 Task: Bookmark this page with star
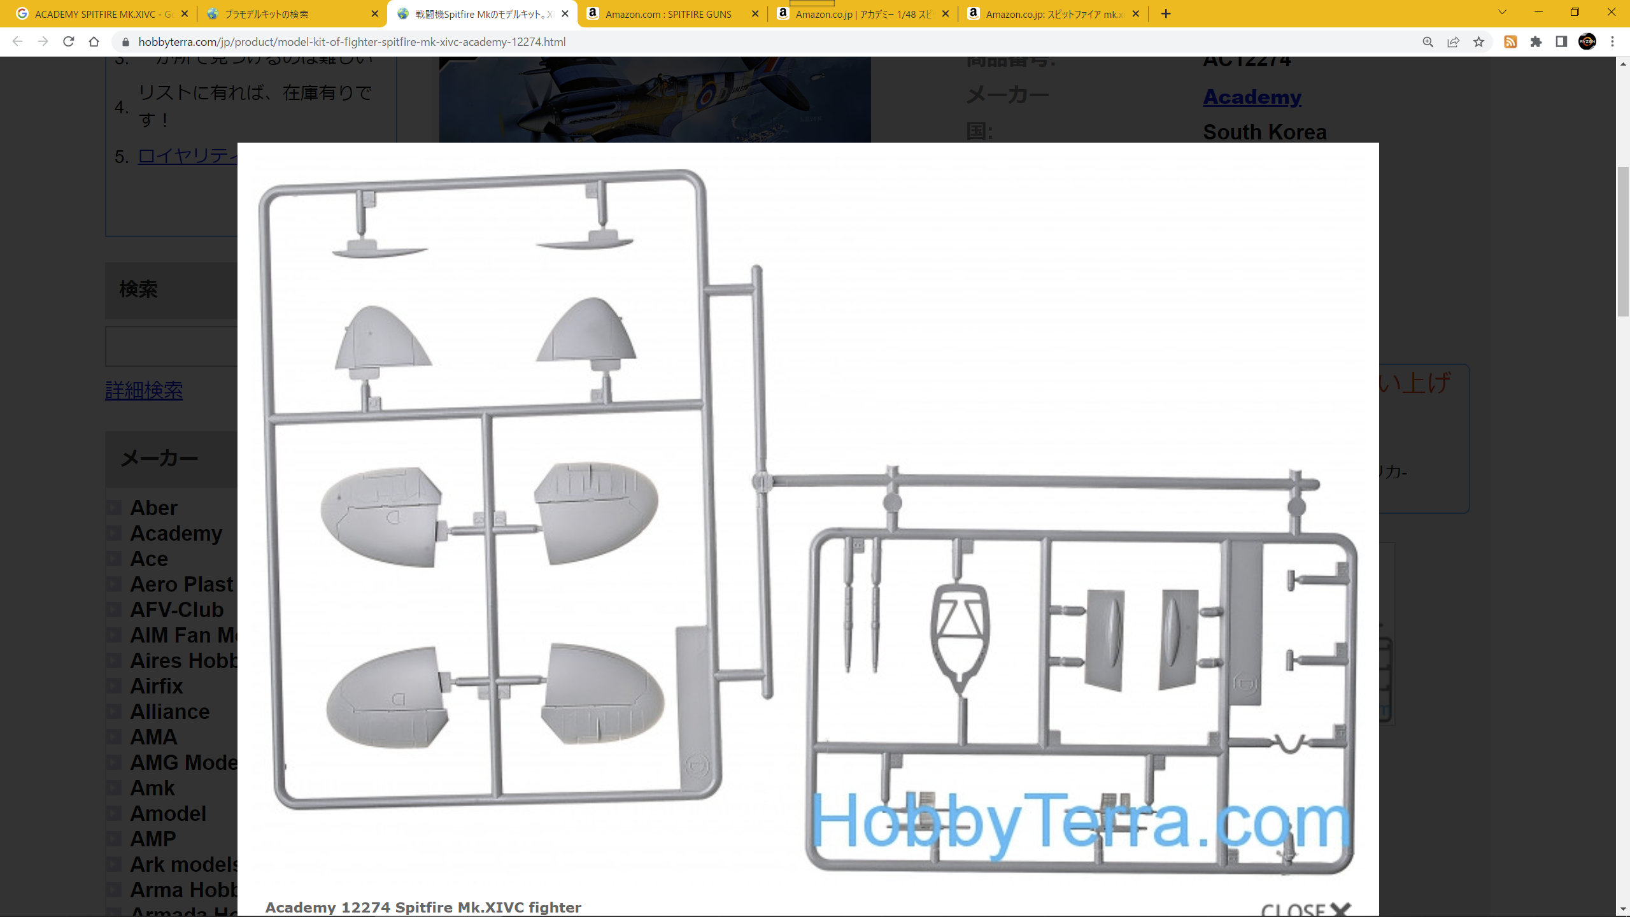[x=1478, y=41]
